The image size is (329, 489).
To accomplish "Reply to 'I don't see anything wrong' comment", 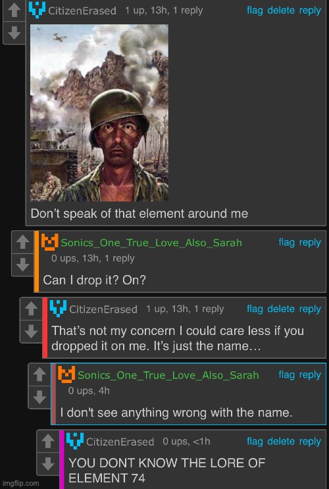I will click(310, 375).
